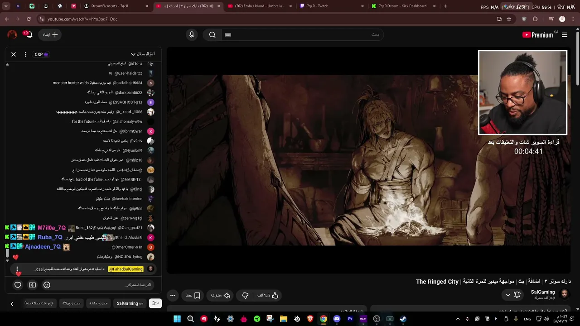This screenshot has height=326, width=580.
Task: Search YouTube by voice with microphone icon
Action: pyautogui.click(x=192, y=35)
